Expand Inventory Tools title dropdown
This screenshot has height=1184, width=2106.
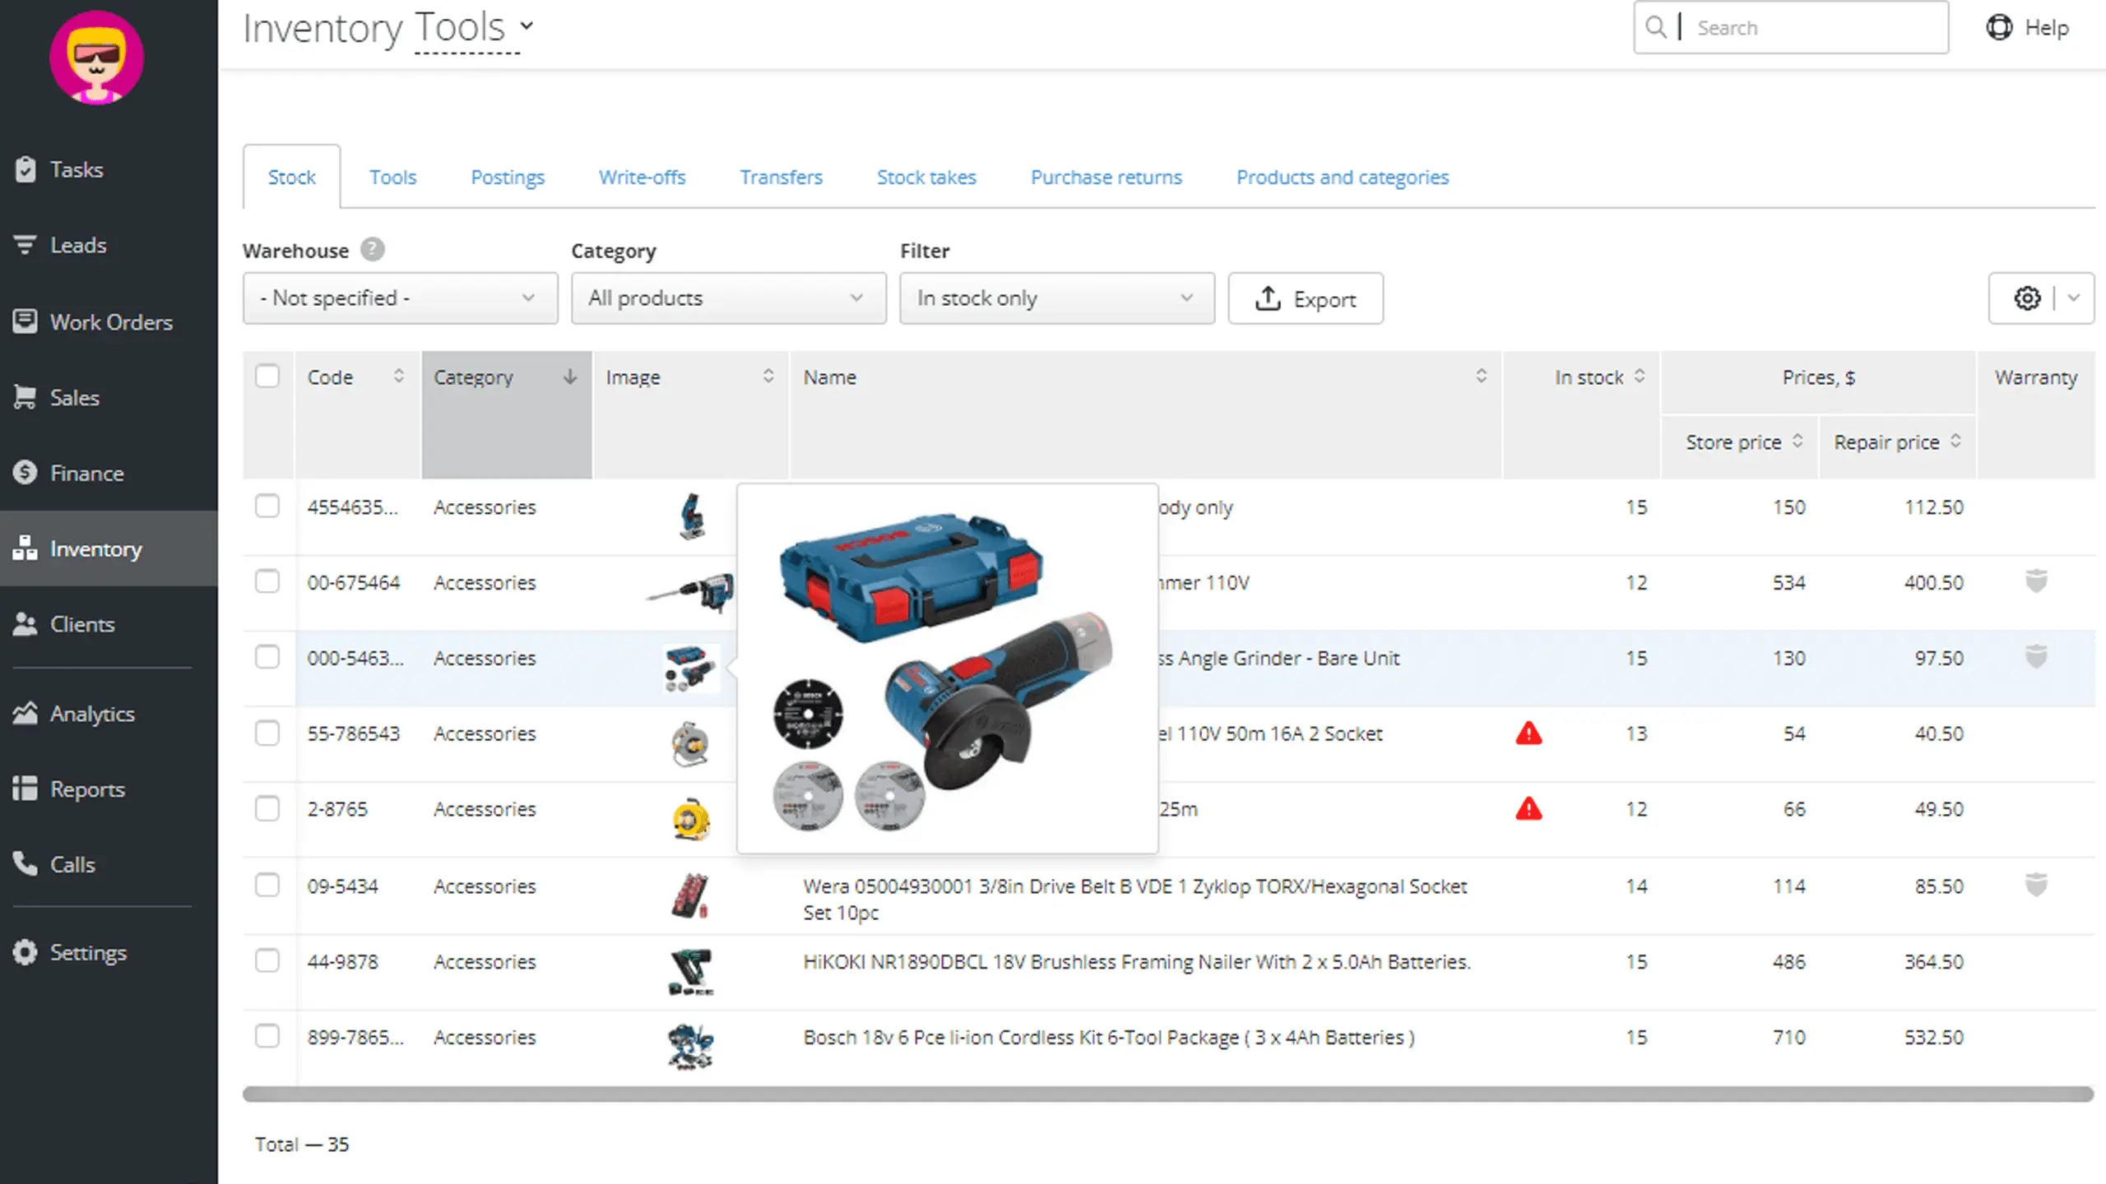point(526,26)
